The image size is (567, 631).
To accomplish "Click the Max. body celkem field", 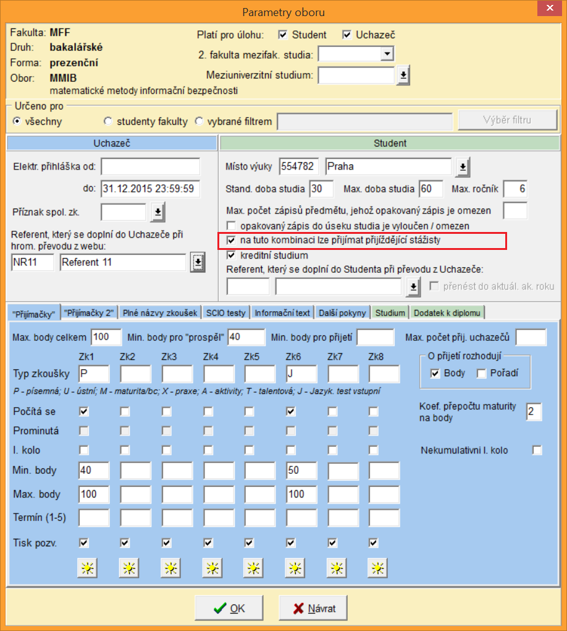I will [107, 337].
